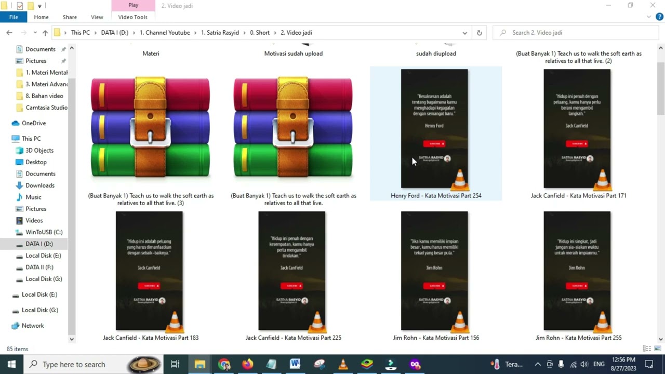Select the Henry Ford Part 254 video
This screenshot has height=374, width=665.
pyautogui.click(x=436, y=133)
